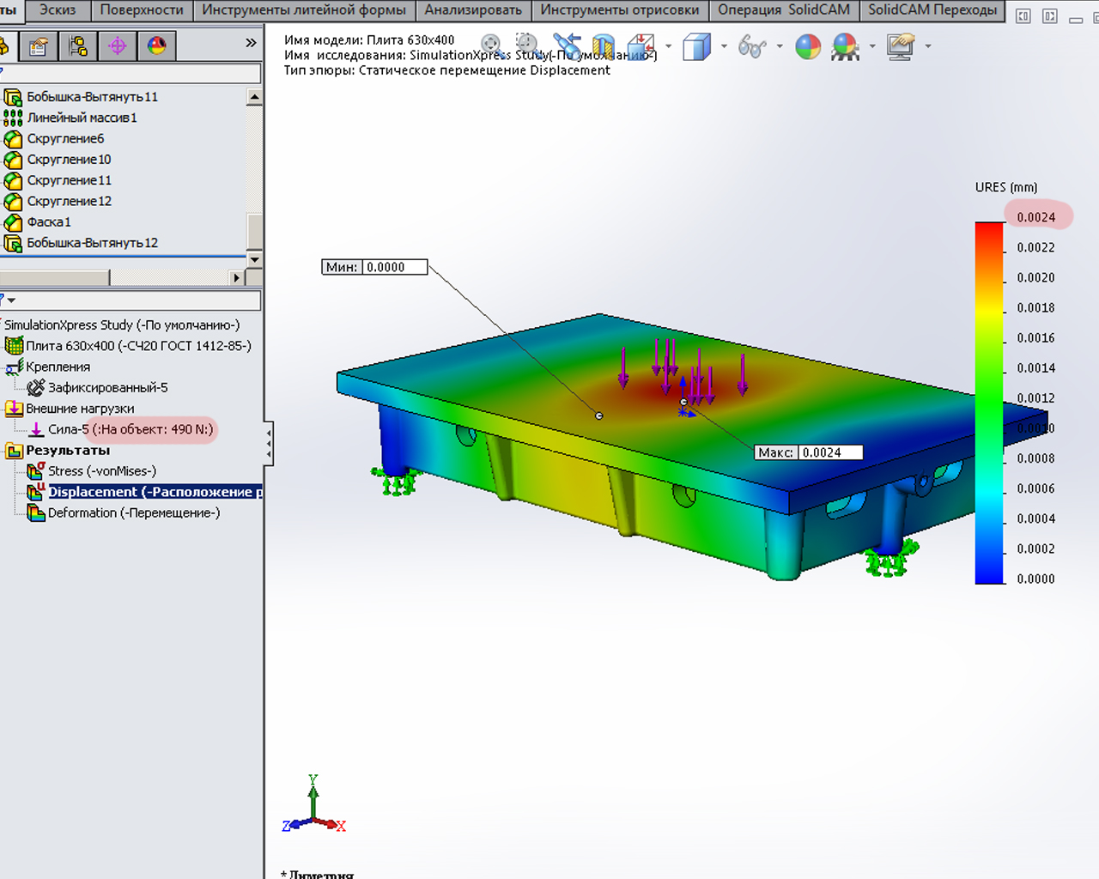Toggle the Section View tool
Screen dimensions: 1099x879
[604, 46]
